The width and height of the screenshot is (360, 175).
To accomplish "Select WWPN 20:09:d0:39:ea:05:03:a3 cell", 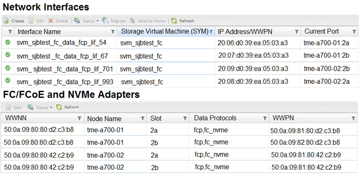I will 253,68.
